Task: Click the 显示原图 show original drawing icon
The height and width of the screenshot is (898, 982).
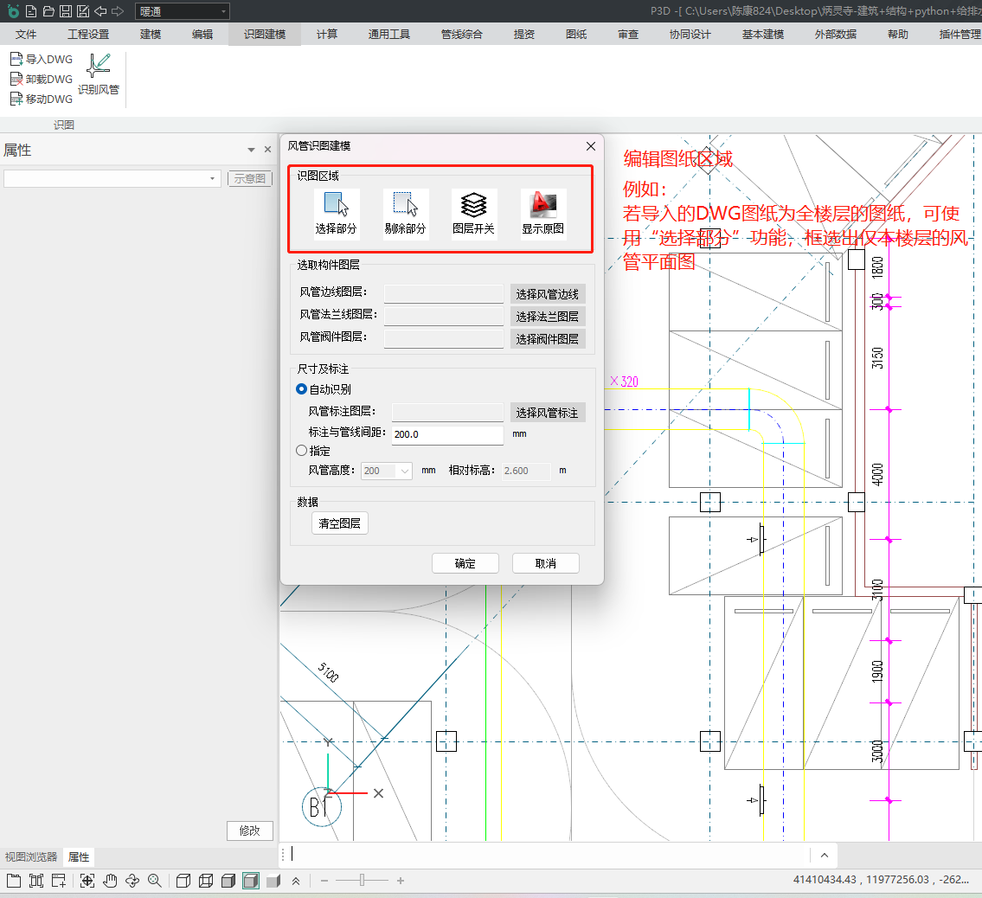Action: (x=542, y=206)
